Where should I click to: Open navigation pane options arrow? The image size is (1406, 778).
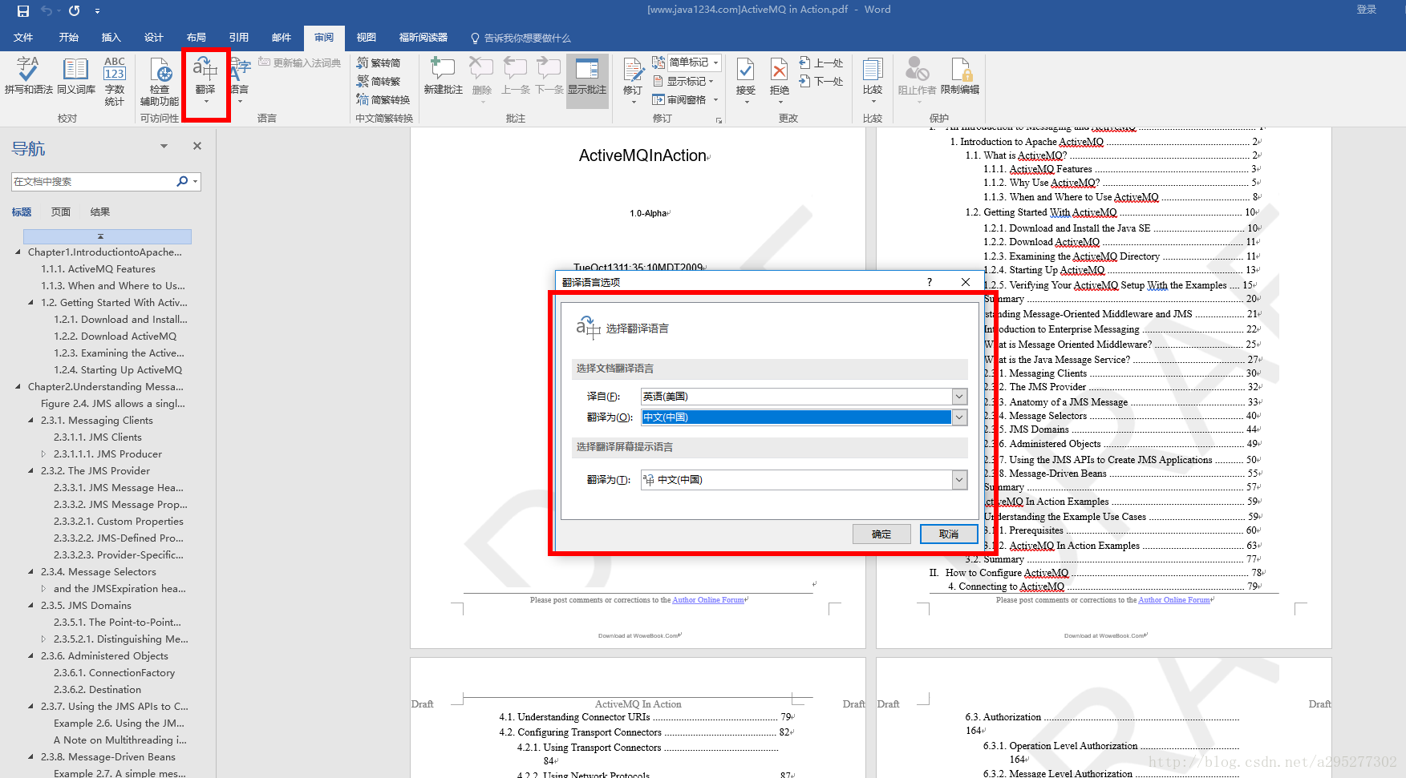click(x=164, y=146)
